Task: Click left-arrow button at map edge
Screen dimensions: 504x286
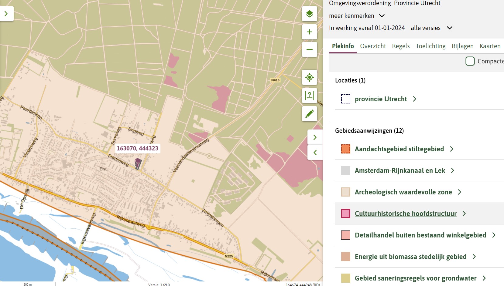Action: tap(315, 152)
